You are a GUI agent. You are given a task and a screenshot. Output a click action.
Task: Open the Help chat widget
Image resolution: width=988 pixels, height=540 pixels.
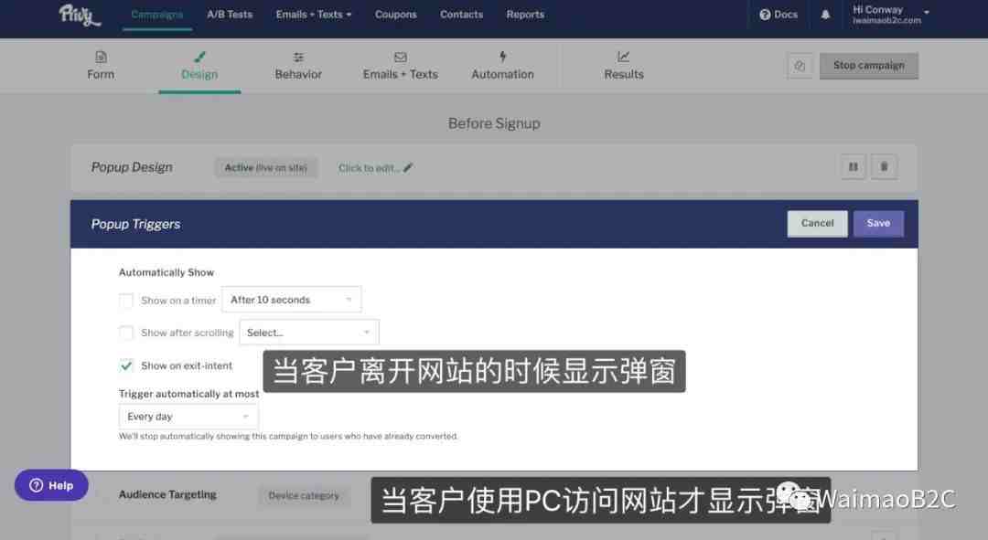51,485
